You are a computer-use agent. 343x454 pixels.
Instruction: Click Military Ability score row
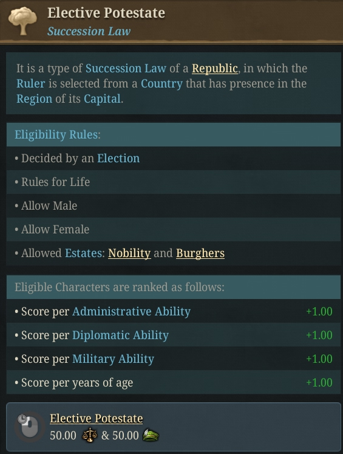174,359
